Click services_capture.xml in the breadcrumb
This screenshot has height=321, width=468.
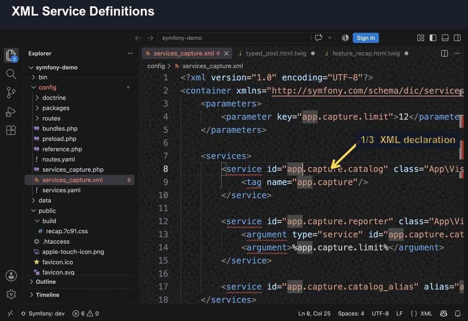(213, 66)
